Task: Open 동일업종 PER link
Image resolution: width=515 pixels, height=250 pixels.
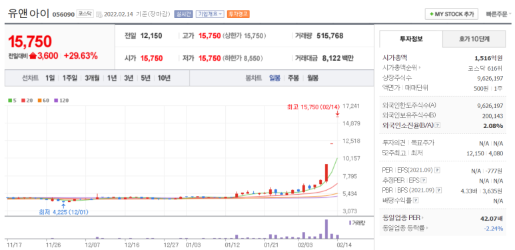Action: tap(403, 217)
